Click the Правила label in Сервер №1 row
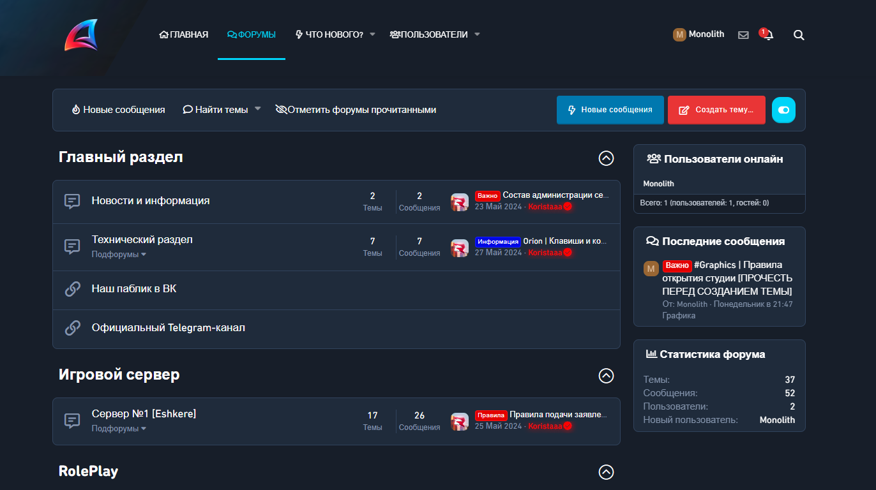Image resolution: width=876 pixels, height=490 pixels. click(491, 415)
